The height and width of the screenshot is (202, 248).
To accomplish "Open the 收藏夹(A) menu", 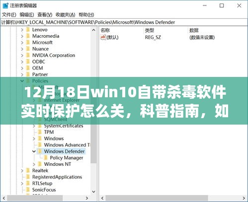I will [x=65, y=15].
